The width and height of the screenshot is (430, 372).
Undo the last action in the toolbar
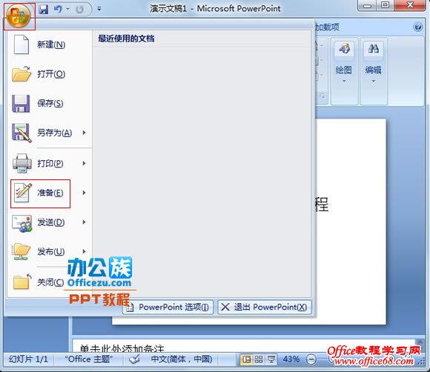point(58,10)
